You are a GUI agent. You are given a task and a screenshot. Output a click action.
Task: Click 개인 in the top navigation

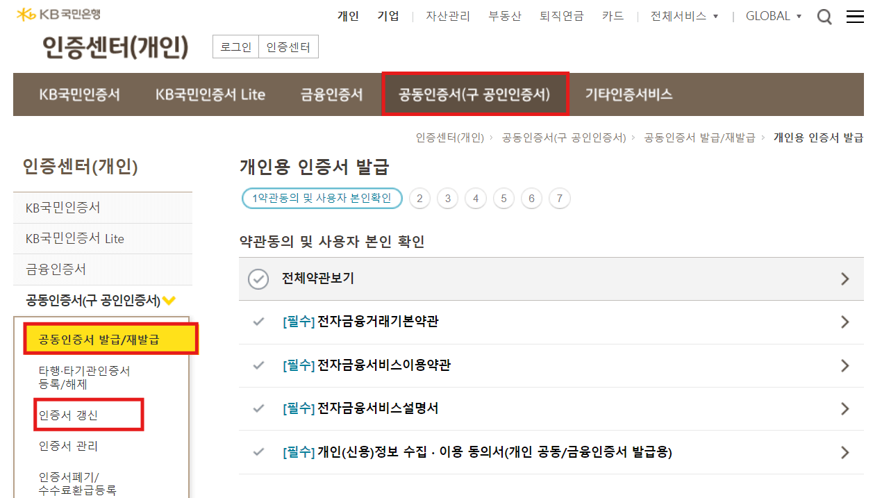348,16
